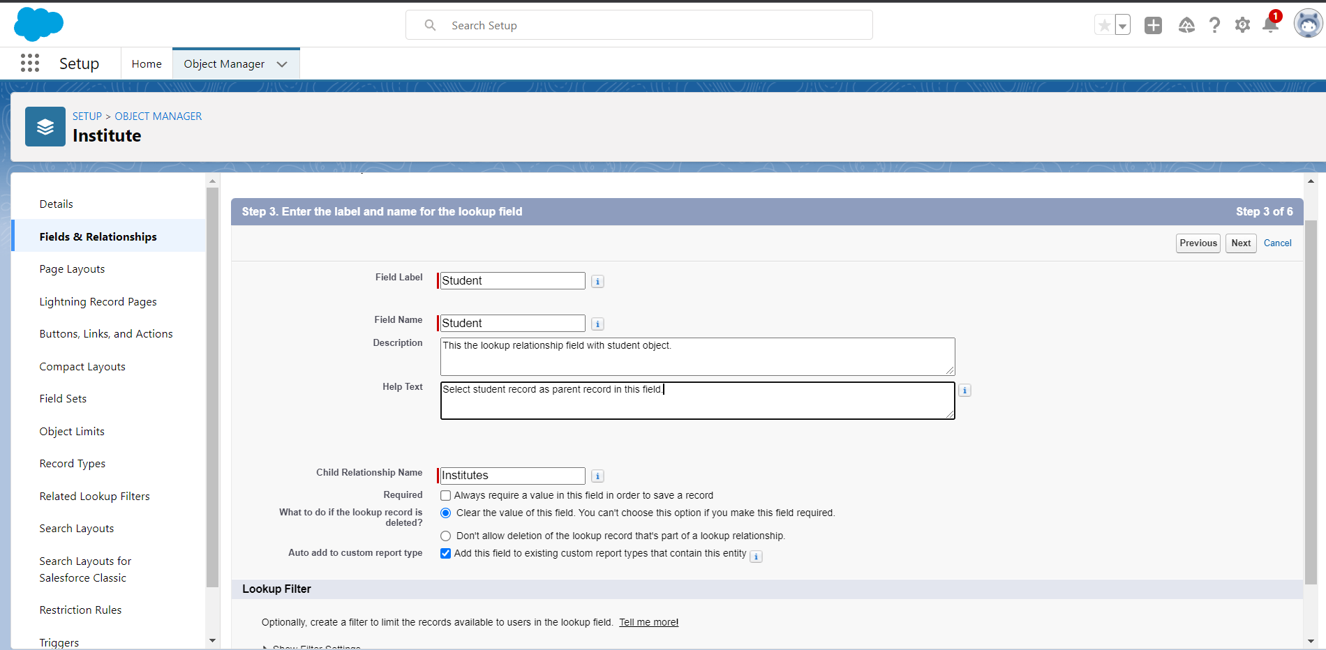Click the Help question mark icon

[x=1214, y=25]
